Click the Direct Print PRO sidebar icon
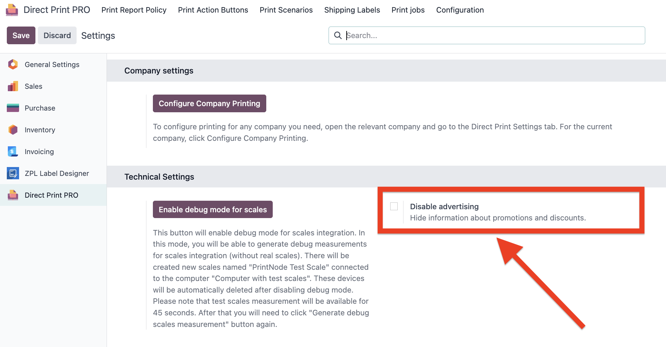 13,195
